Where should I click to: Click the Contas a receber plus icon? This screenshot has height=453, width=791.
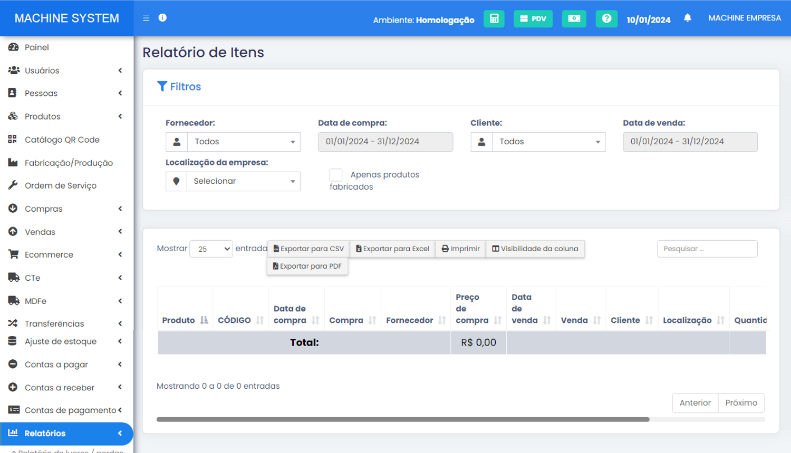[13, 387]
